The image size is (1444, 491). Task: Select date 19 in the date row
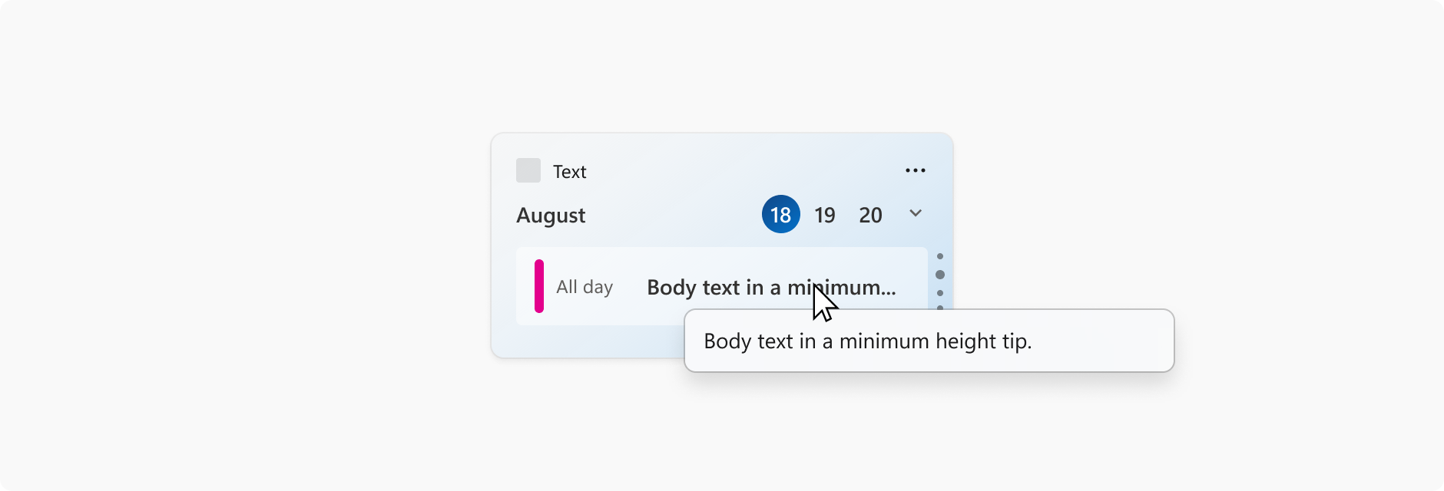824,215
